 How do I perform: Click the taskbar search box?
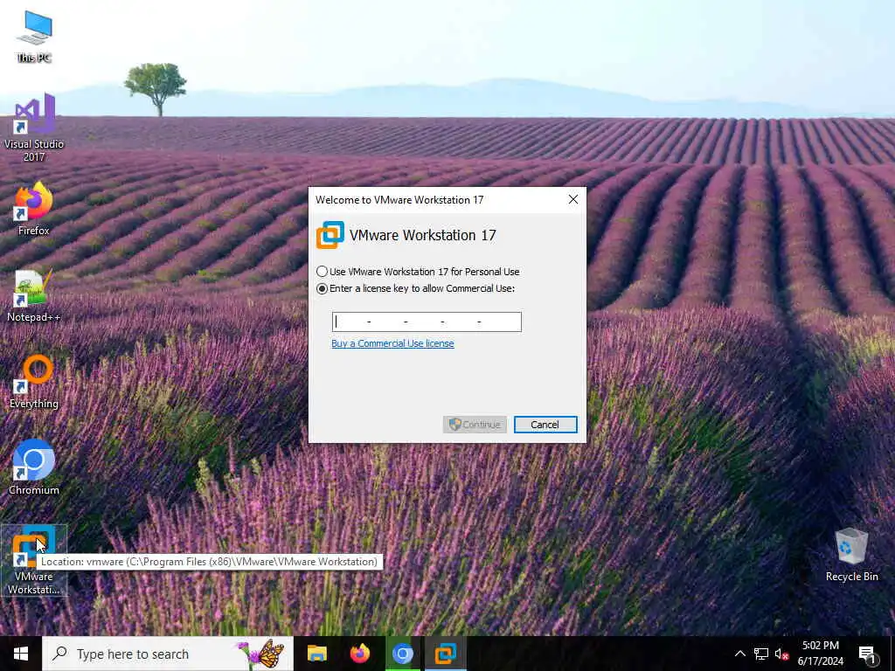click(168, 654)
